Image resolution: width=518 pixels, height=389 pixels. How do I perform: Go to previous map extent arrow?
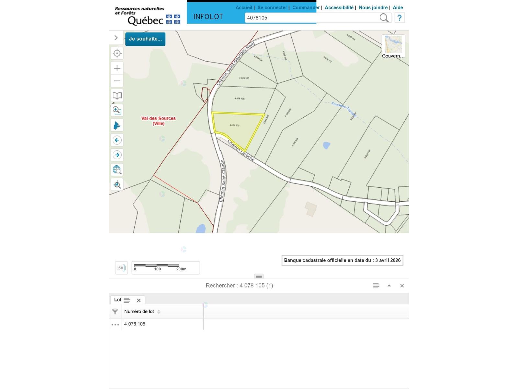117,140
